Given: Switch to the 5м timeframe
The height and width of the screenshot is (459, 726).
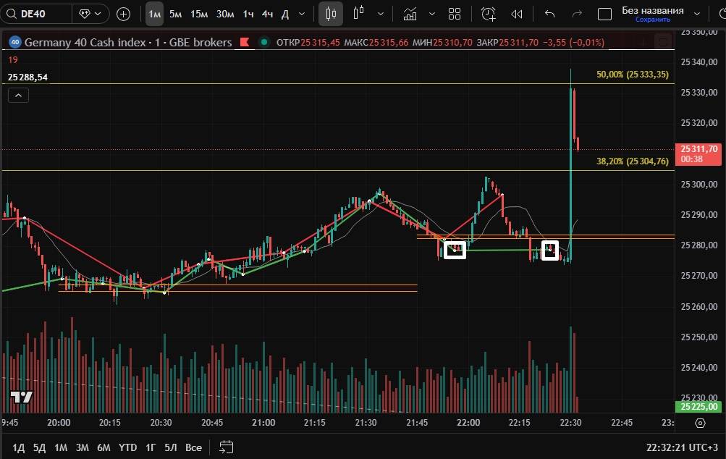Looking at the screenshot, I should tap(176, 14).
